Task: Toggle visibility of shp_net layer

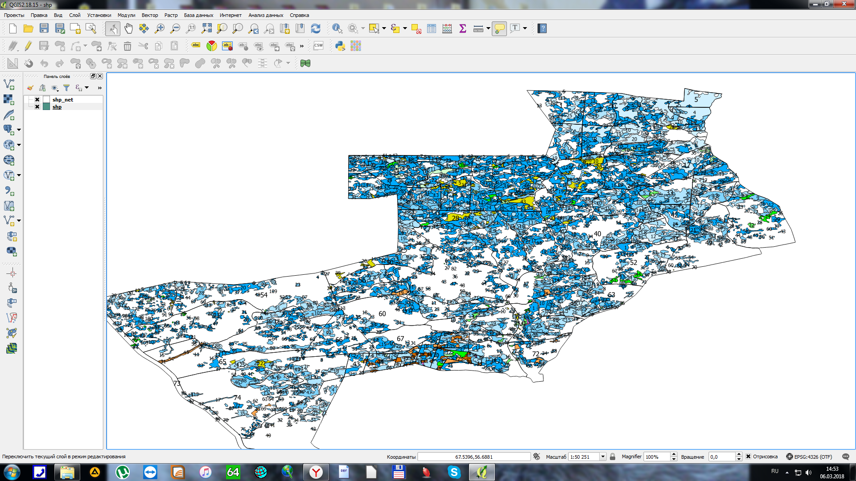Action: pos(37,100)
